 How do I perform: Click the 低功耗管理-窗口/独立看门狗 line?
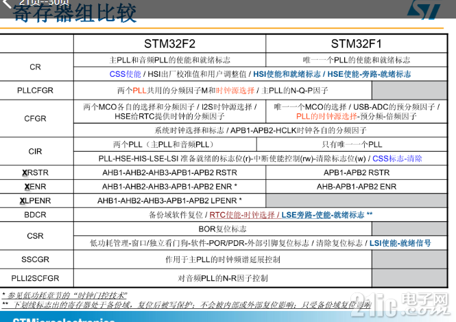pos(200,243)
